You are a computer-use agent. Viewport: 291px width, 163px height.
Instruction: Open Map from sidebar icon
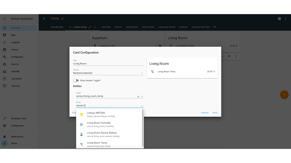click(x=5, y=35)
